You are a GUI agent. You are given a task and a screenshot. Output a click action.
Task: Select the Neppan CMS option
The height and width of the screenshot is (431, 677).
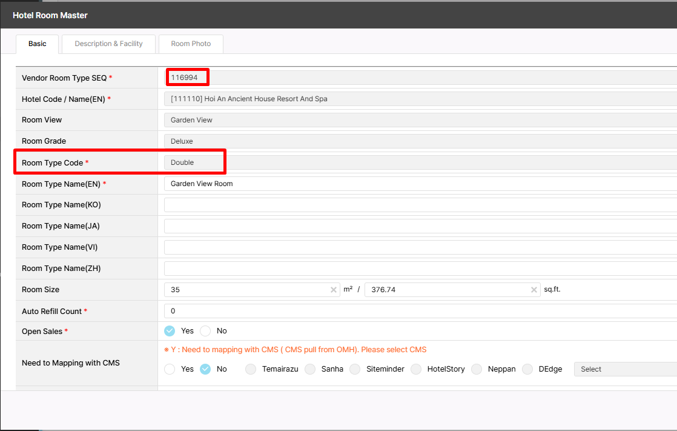477,369
